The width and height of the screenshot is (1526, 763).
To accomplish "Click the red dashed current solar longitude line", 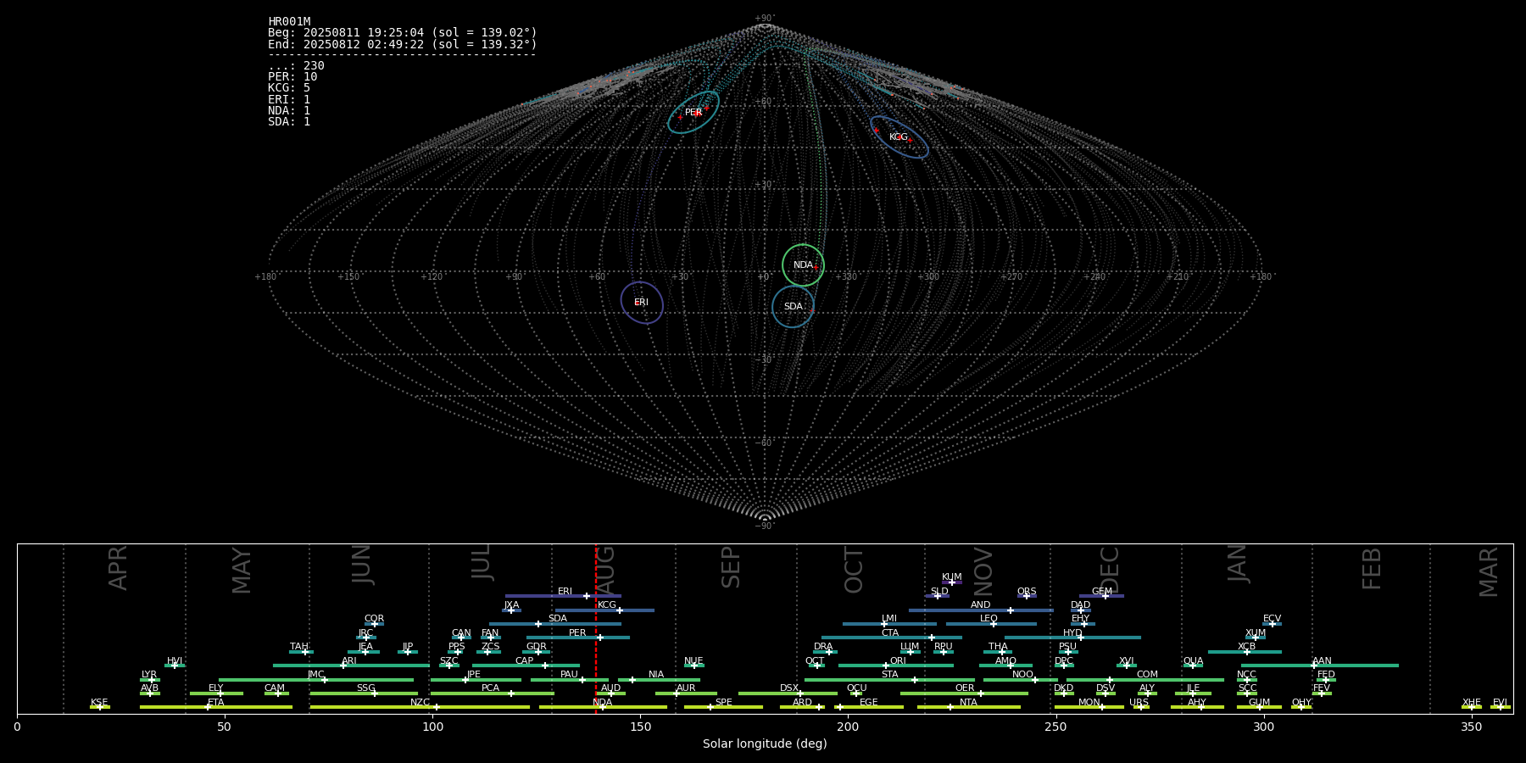I will pos(596,628).
